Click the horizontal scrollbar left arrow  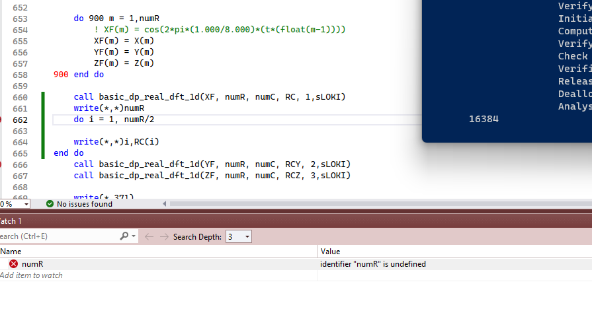click(x=165, y=204)
